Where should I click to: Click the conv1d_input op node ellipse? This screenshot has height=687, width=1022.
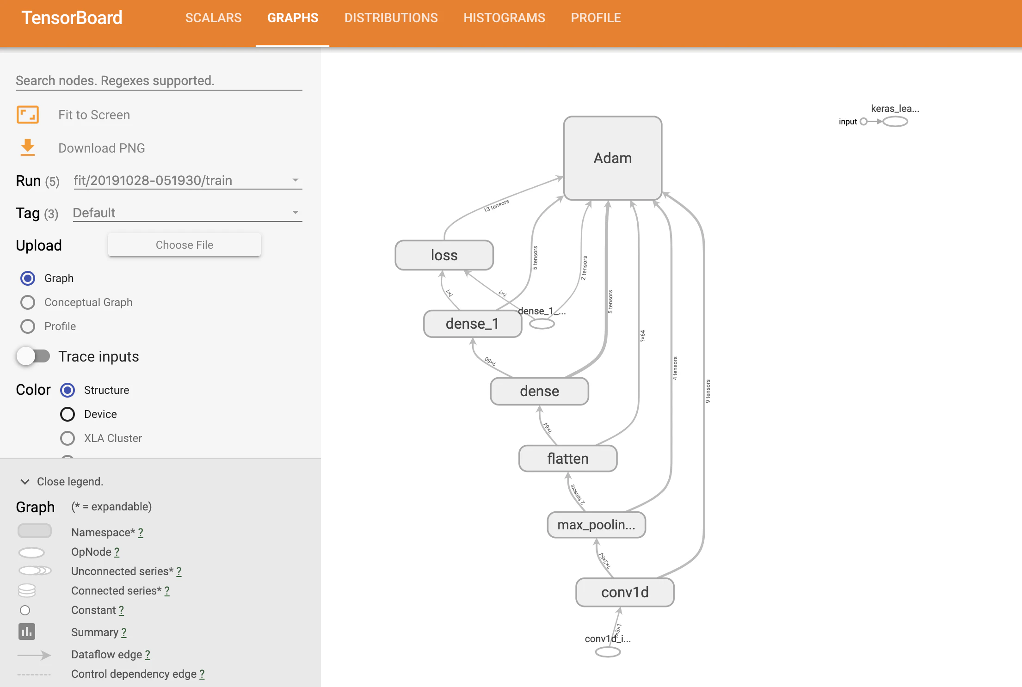click(608, 652)
